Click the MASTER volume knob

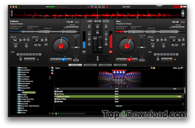(x=97, y=27)
